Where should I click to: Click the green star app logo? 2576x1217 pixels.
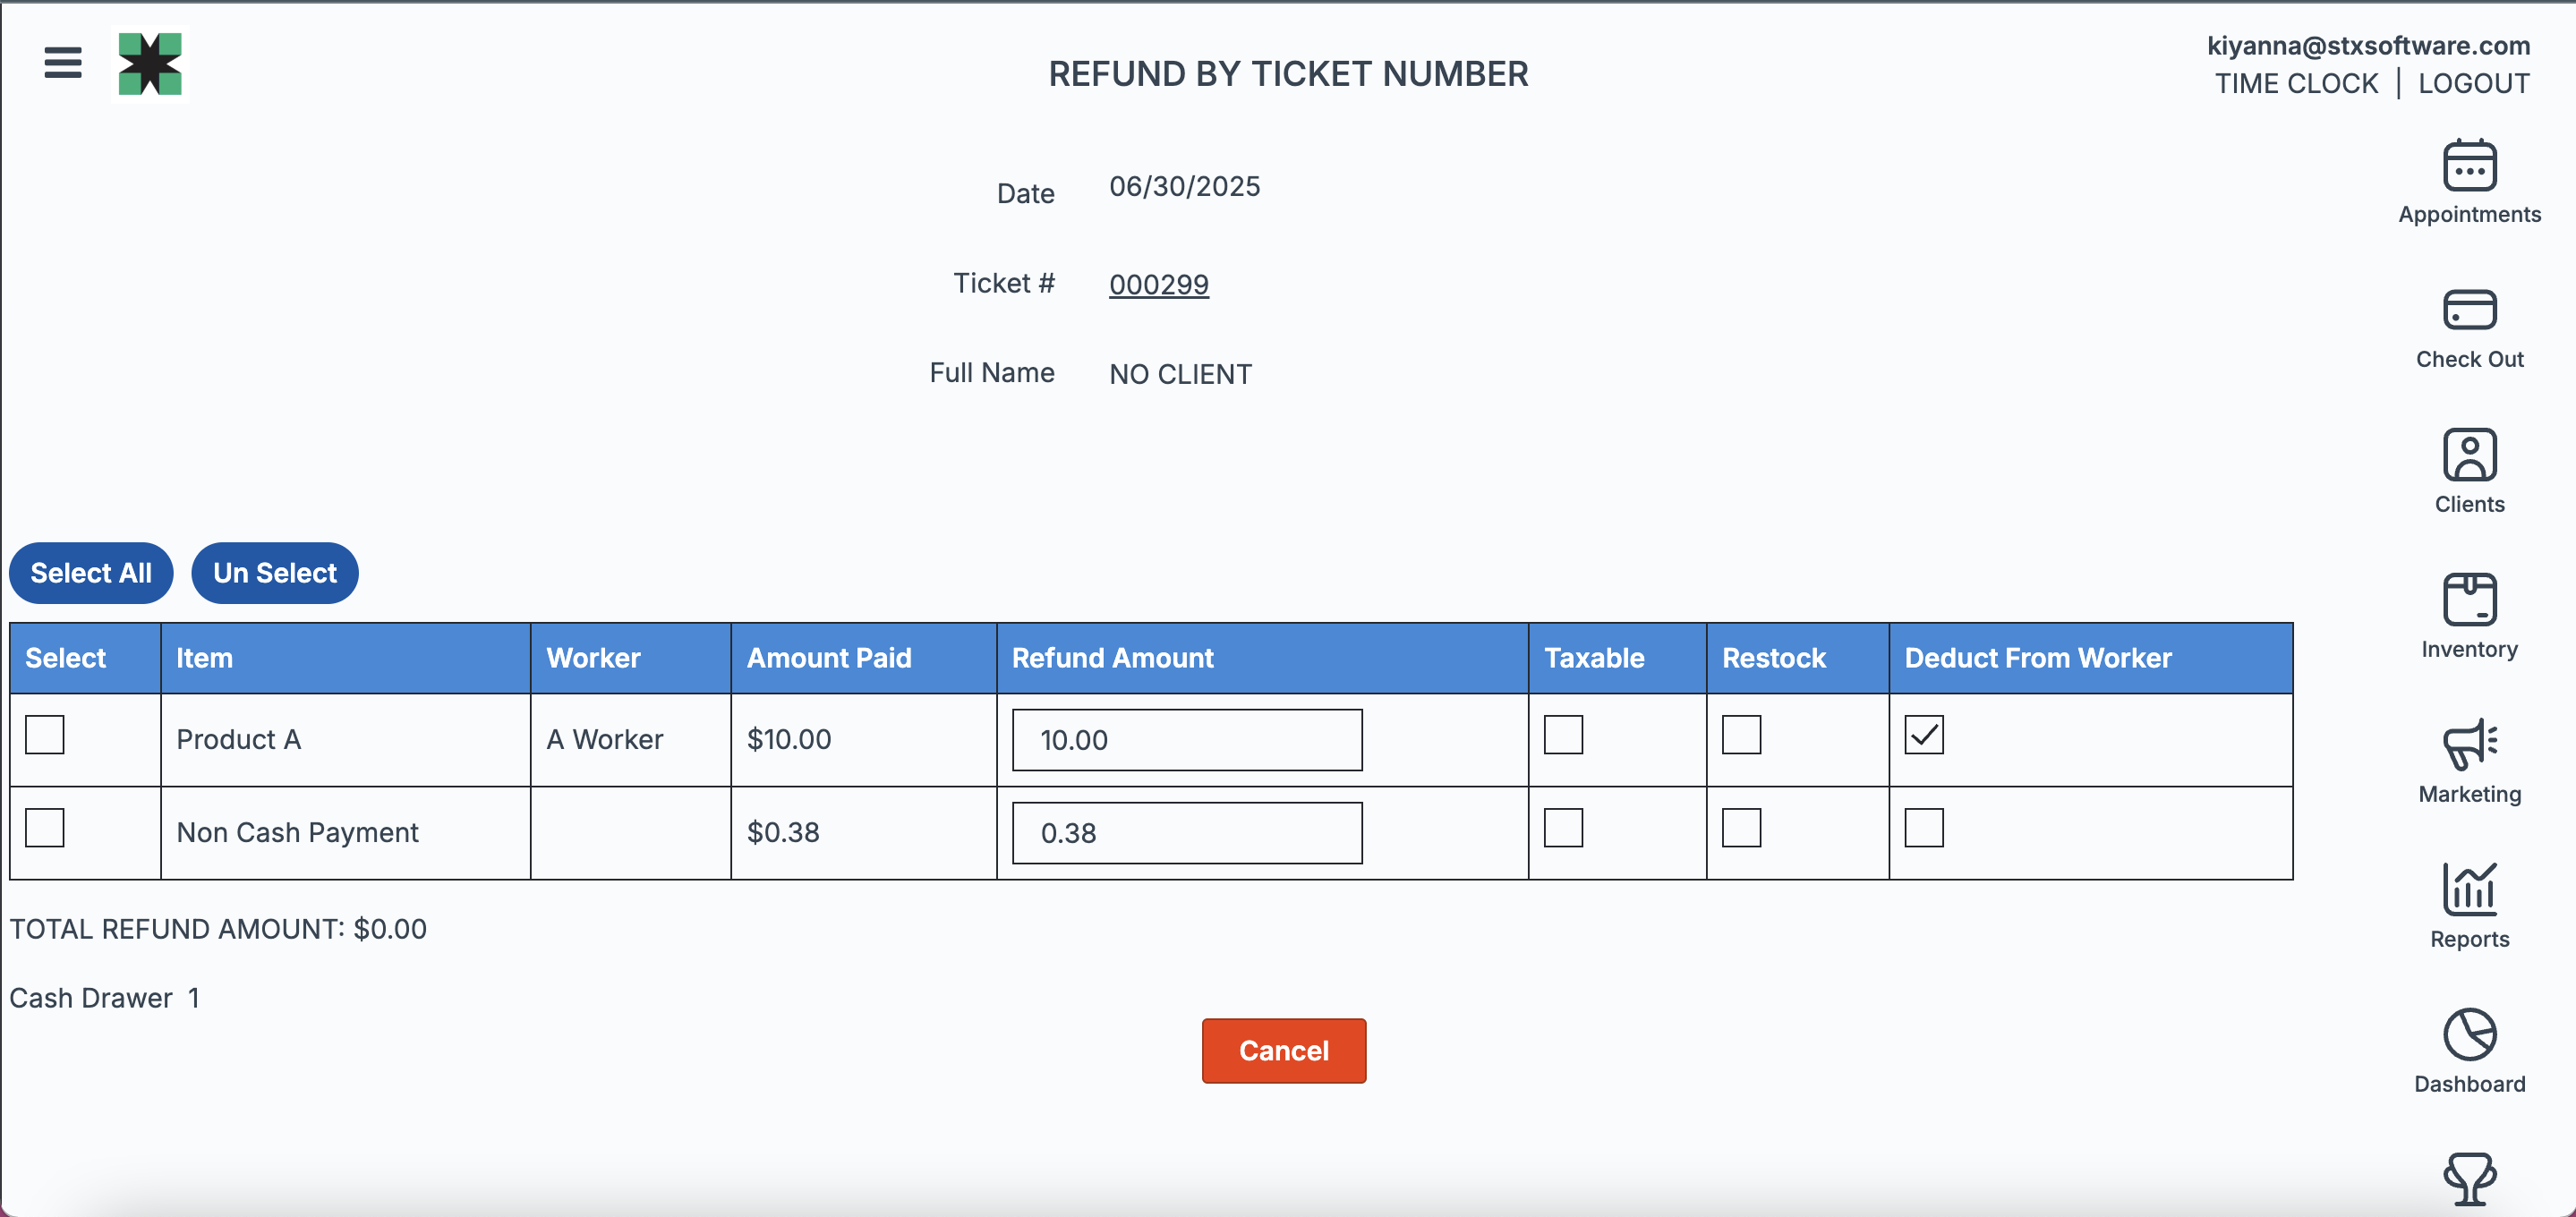[x=150, y=64]
